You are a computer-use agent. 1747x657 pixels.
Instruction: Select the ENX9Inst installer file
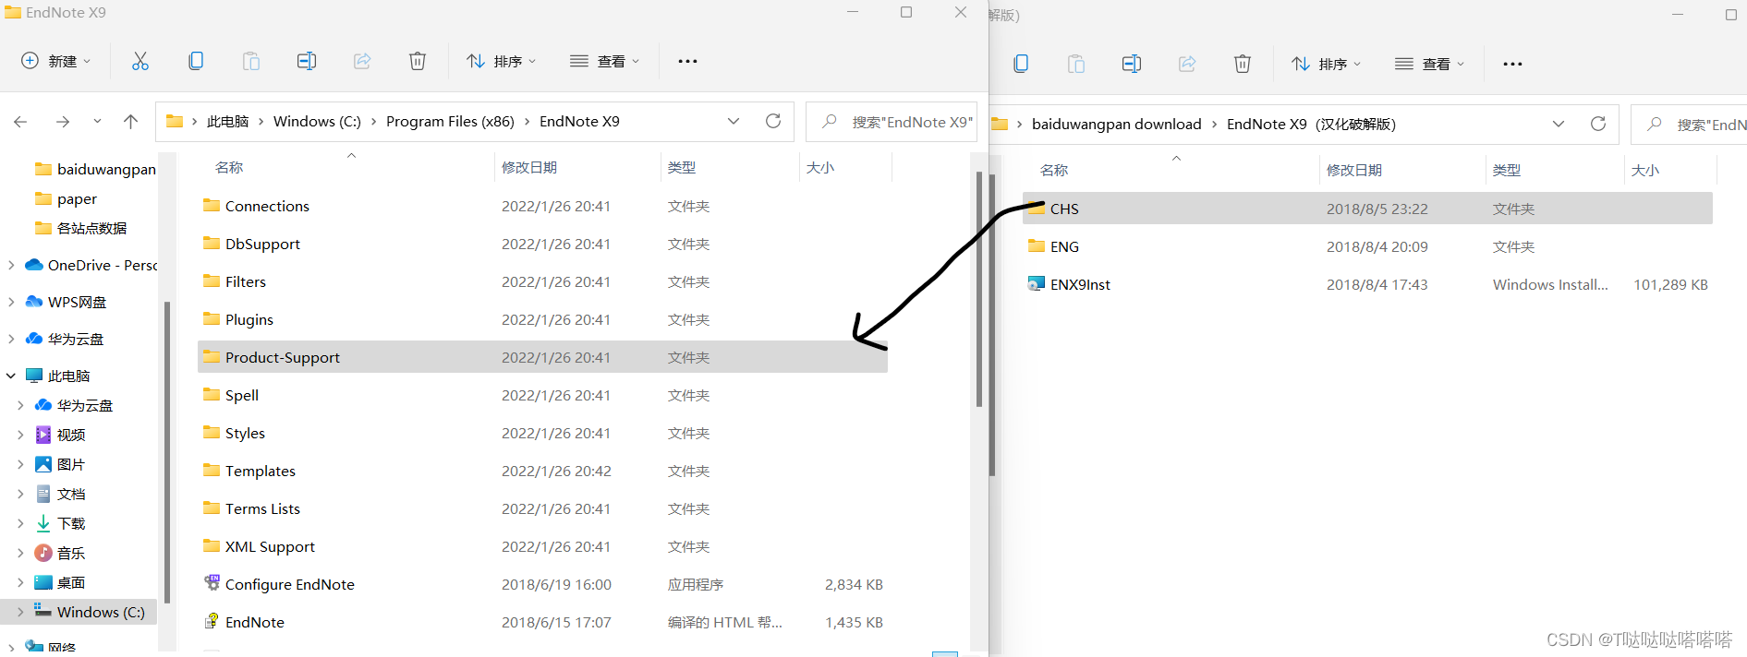pos(1367,284)
